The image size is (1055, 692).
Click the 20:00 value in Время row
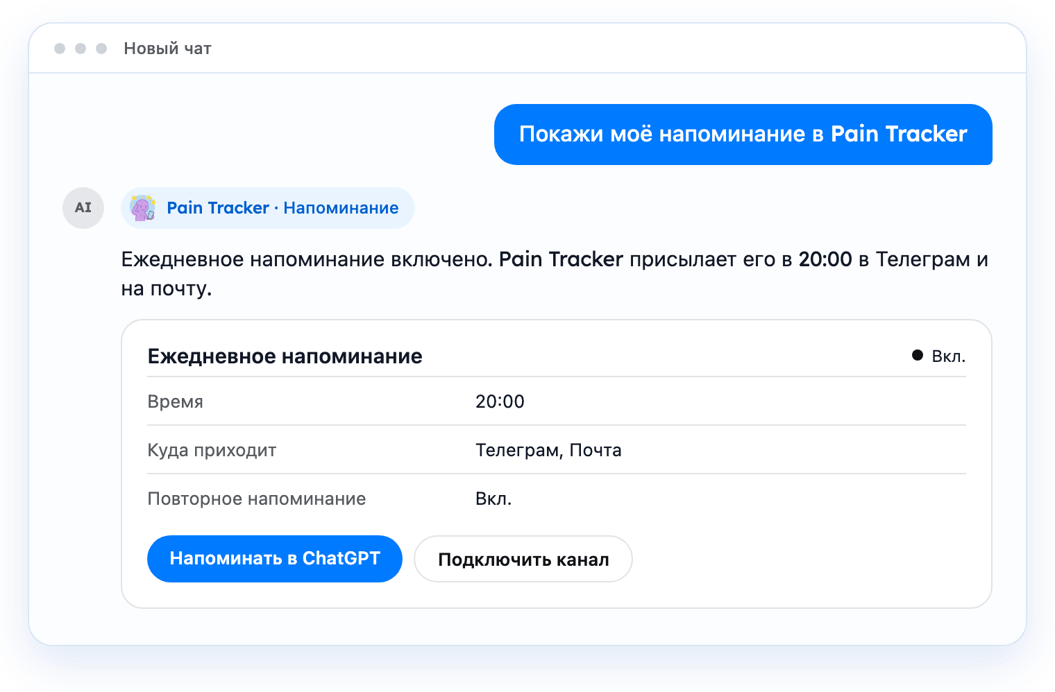500,401
